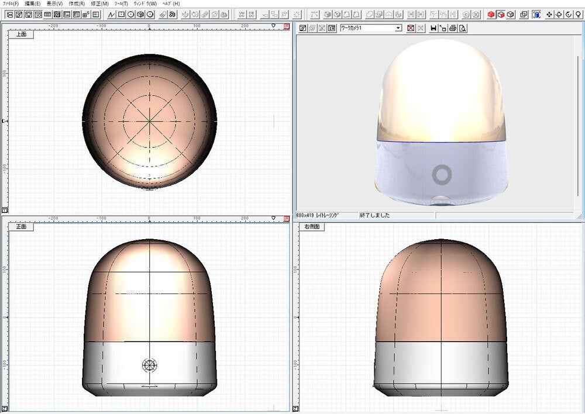Toggle the red marker on top view ruler
Screen dimensions: 585x414
287,26
